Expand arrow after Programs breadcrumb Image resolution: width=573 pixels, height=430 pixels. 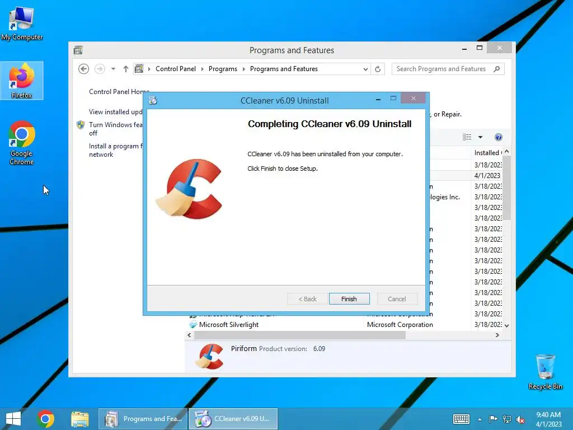244,69
